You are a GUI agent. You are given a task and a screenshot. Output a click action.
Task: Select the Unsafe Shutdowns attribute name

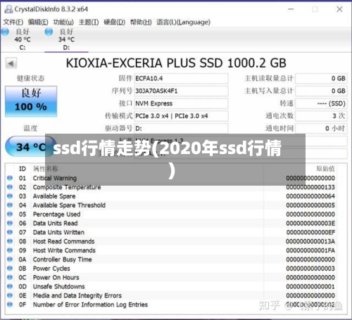58,286
